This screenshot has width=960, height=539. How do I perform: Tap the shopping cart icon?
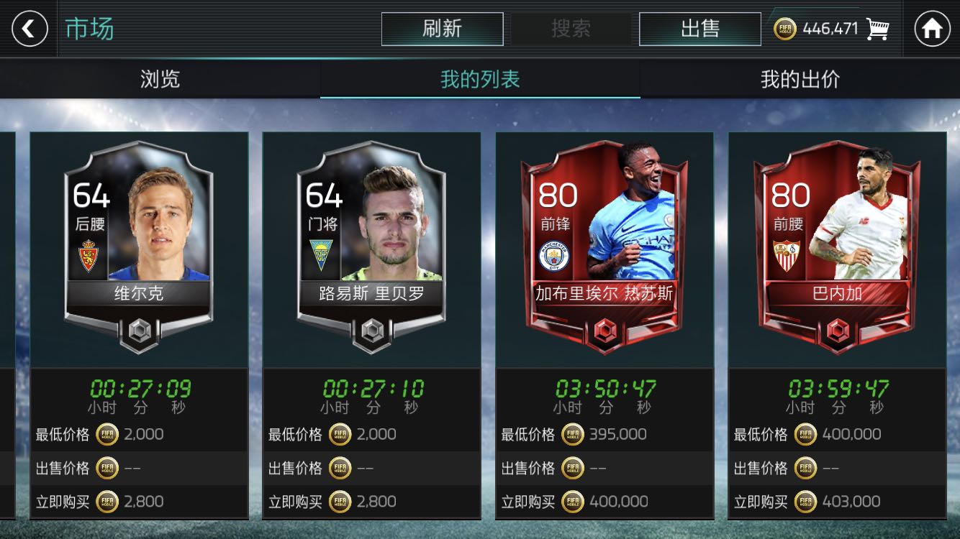[x=878, y=29]
